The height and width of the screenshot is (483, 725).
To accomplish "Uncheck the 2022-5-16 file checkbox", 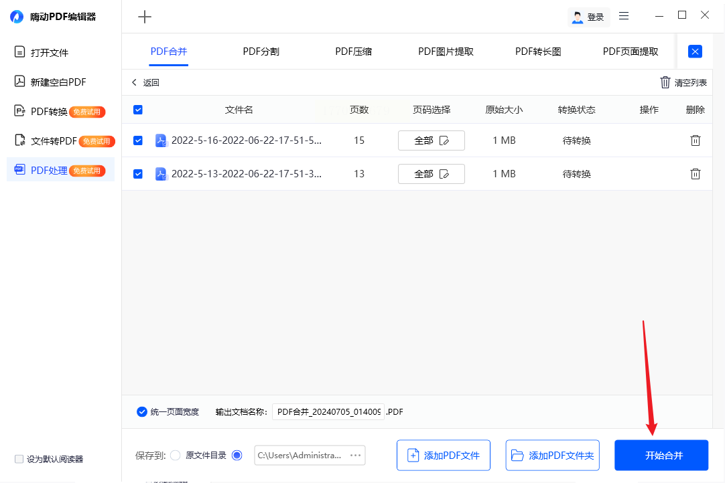I will pyautogui.click(x=138, y=140).
